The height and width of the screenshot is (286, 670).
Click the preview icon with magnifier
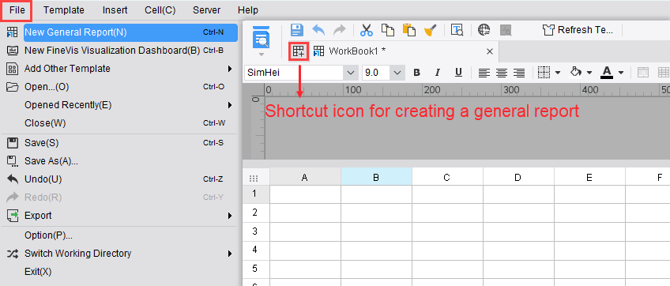point(261,37)
